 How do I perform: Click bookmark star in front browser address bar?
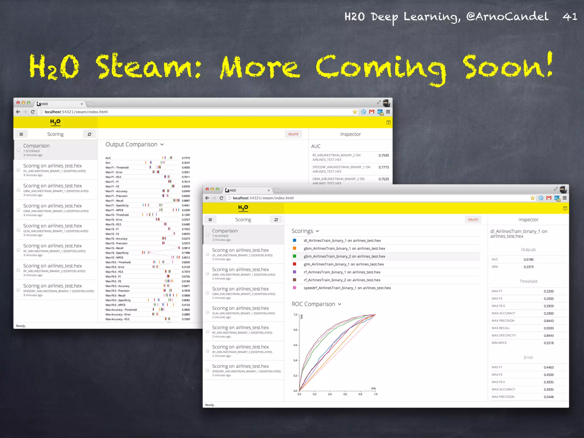click(532, 198)
